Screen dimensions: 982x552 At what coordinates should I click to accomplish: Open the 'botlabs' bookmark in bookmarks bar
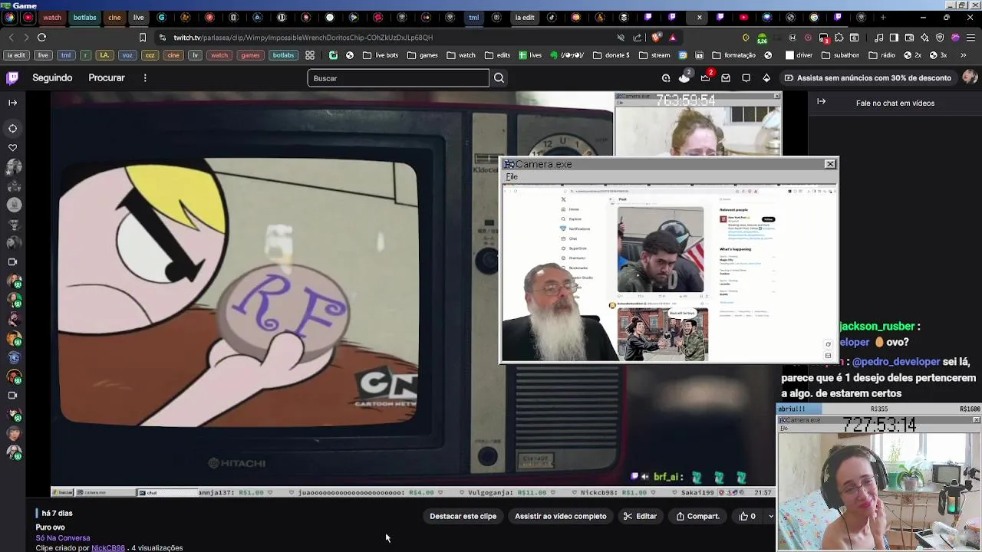[x=283, y=55]
